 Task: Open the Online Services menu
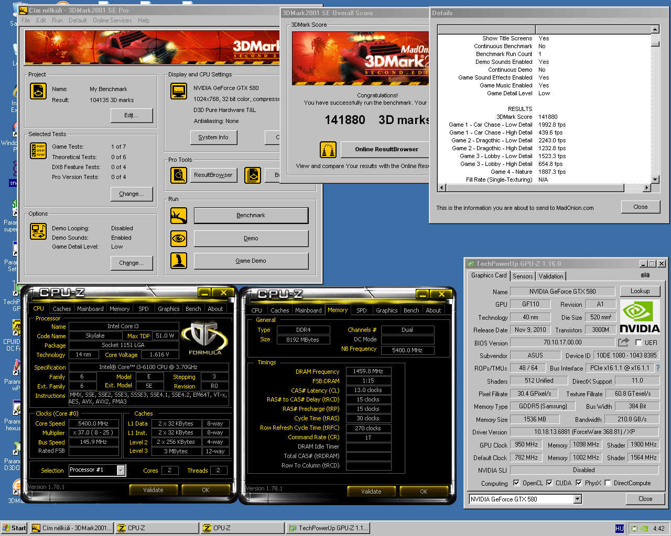112,20
